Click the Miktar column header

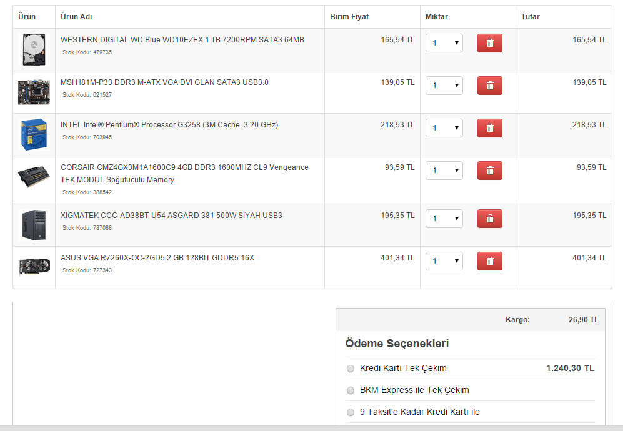point(437,17)
